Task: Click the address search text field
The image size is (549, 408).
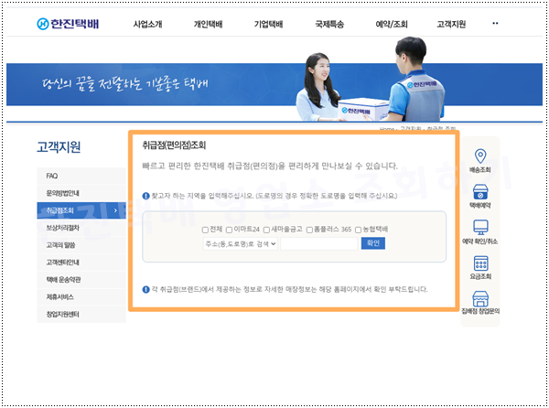Action: pyautogui.click(x=319, y=244)
